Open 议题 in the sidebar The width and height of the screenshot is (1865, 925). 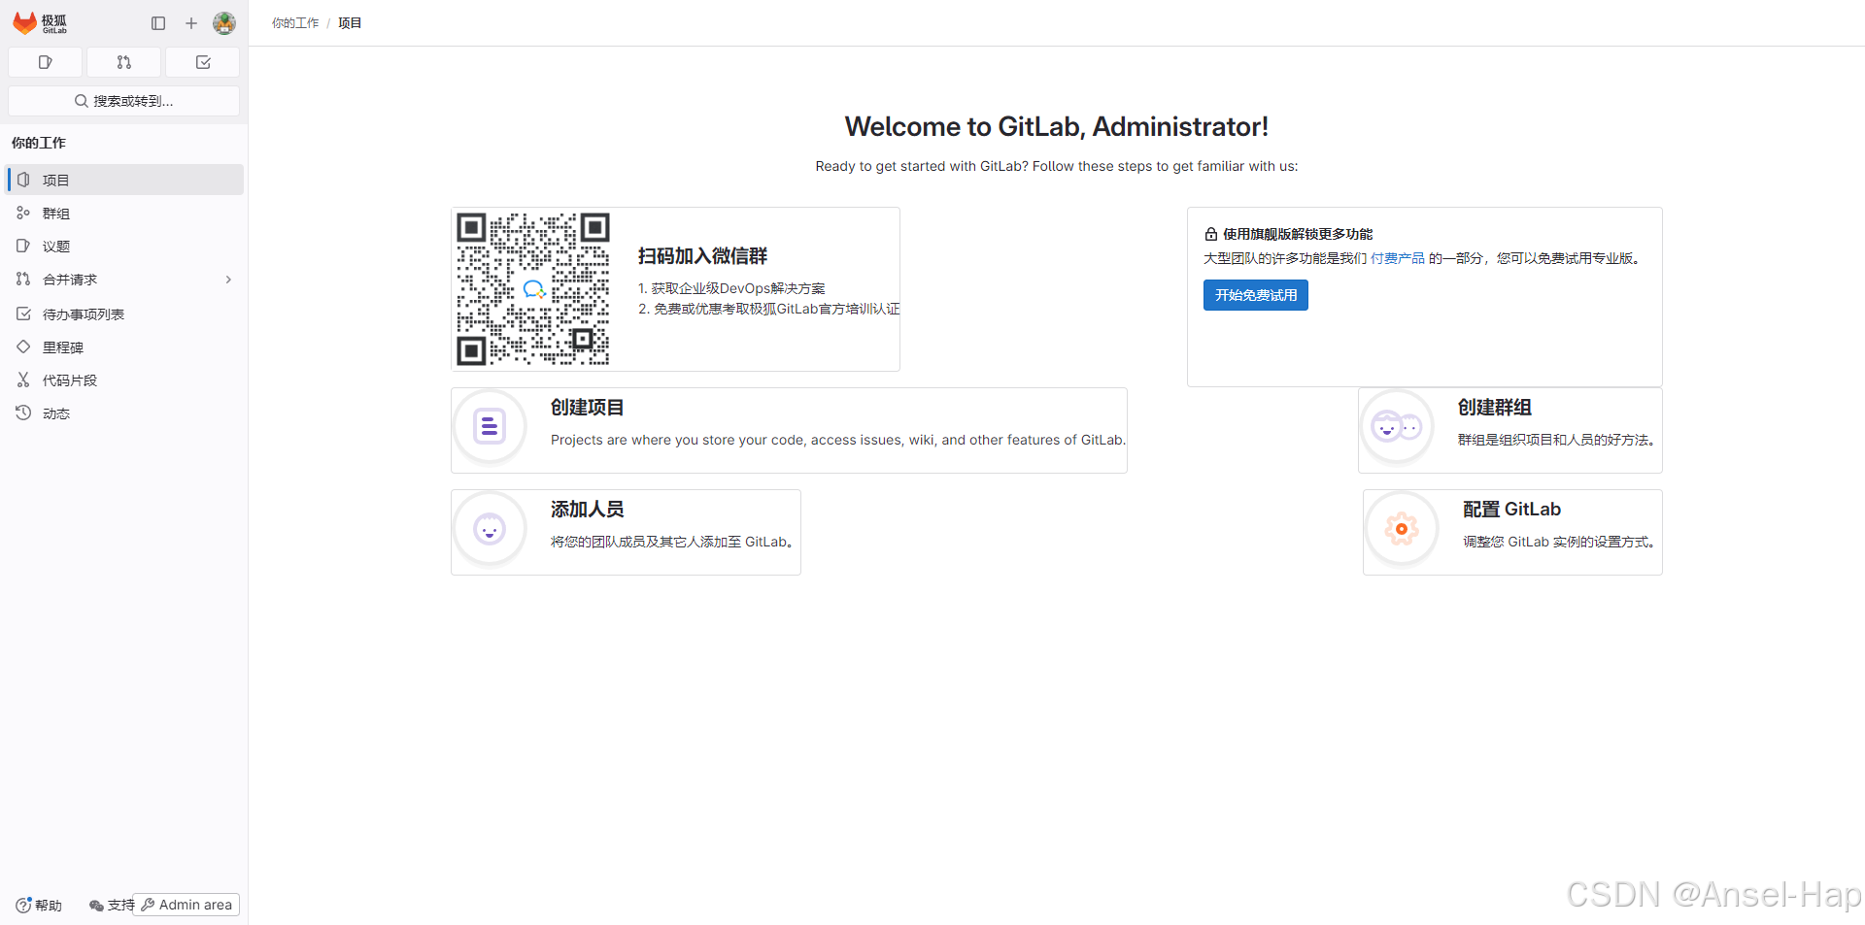coord(124,246)
